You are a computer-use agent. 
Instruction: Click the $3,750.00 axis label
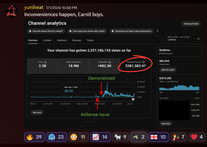tap(141, 82)
